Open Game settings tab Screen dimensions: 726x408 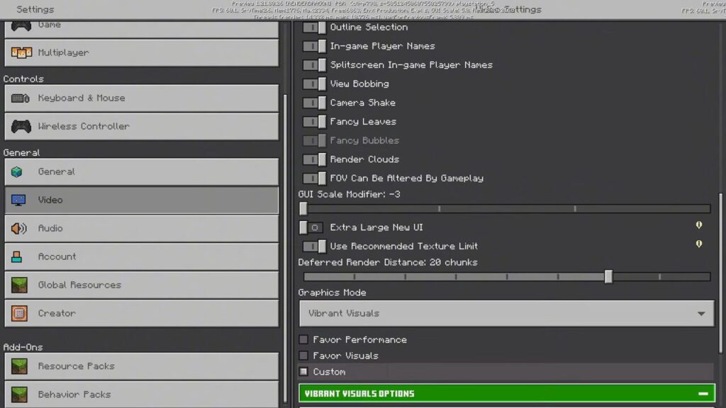[142, 28]
